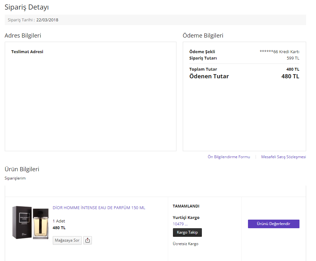Click the Adres Bilgileri section heading
The height and width of the screenshot is (261, 316).
tap(23, 36)
